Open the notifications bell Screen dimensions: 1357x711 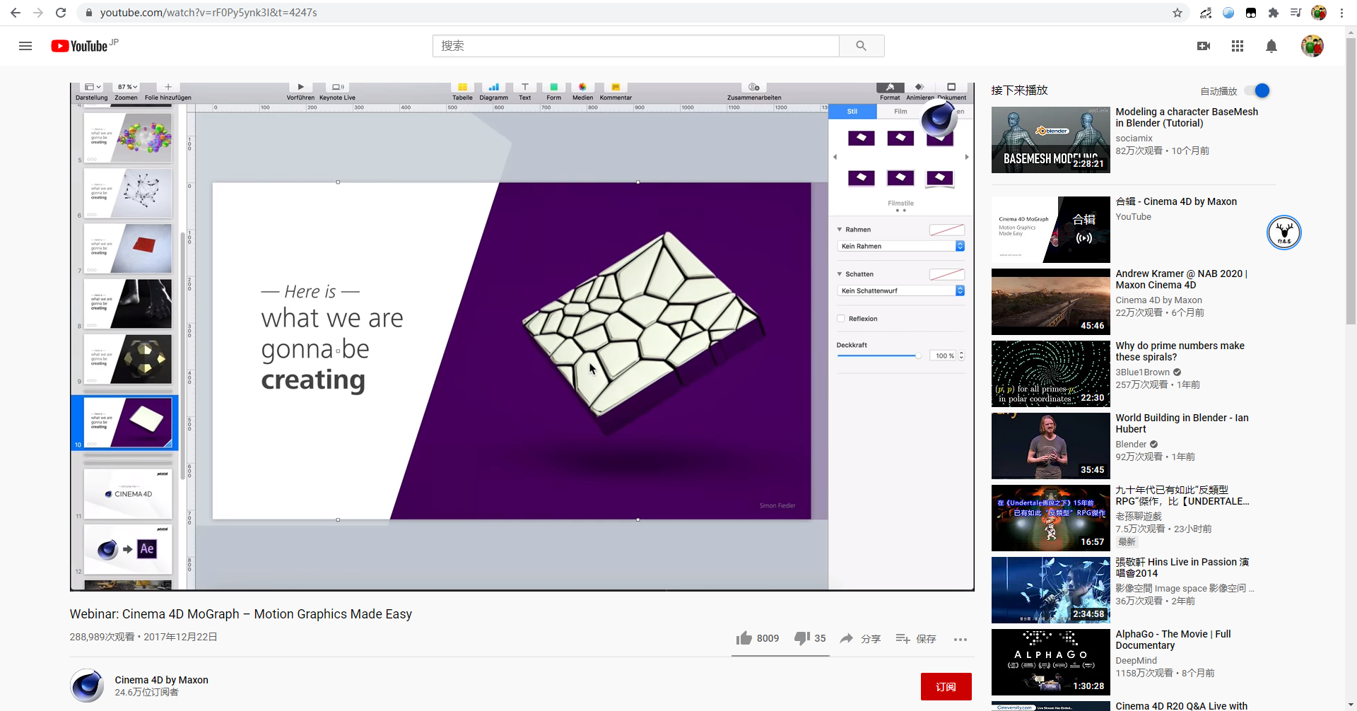[1271, 46]
